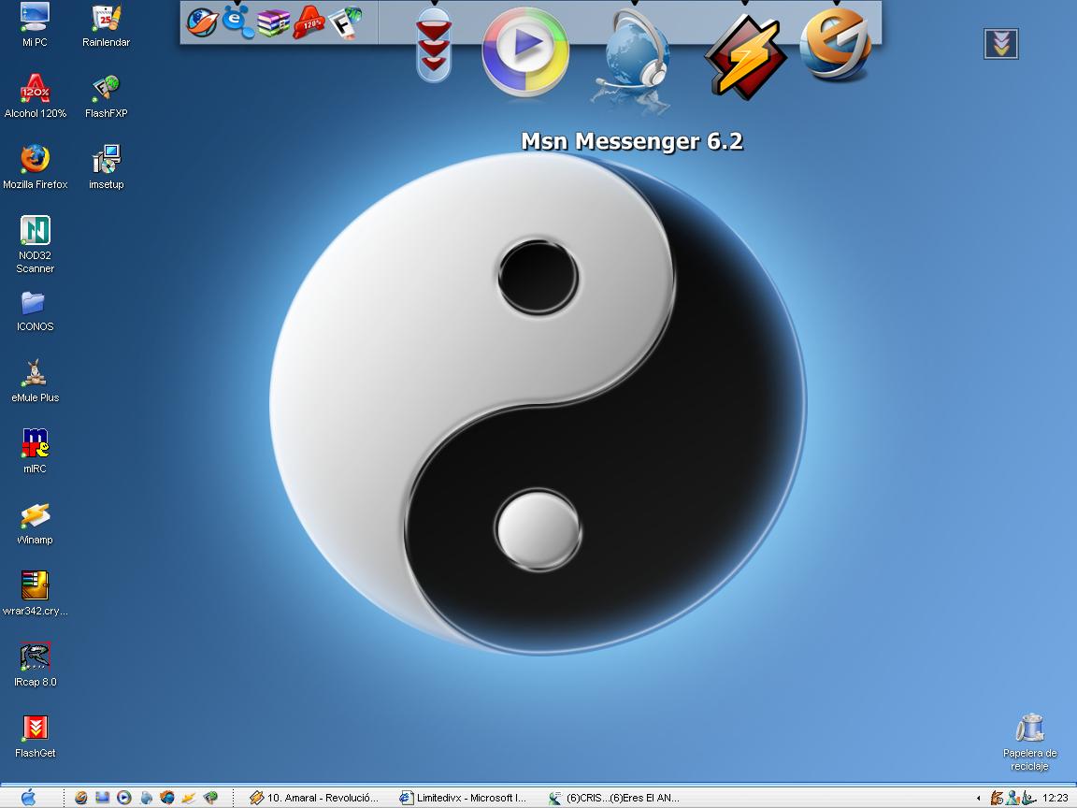Launch Windows Media Player from the dock
The width and height of the screenshot is (1077, 808).
click(525, 52)
